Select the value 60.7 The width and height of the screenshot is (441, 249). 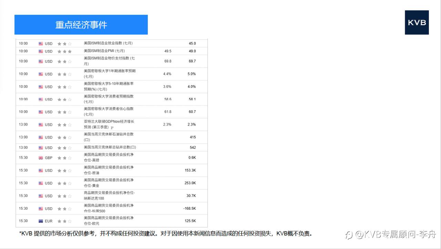tap(192, 112)
